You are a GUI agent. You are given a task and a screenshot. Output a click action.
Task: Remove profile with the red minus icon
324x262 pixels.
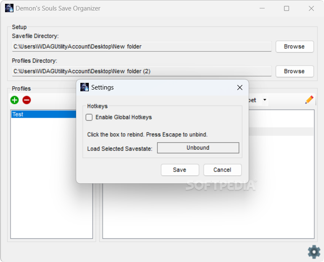pyautogui.click(x=27, y=100)
